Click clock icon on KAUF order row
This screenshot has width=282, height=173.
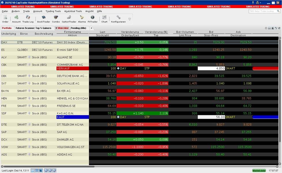click(x=118, y=117)
